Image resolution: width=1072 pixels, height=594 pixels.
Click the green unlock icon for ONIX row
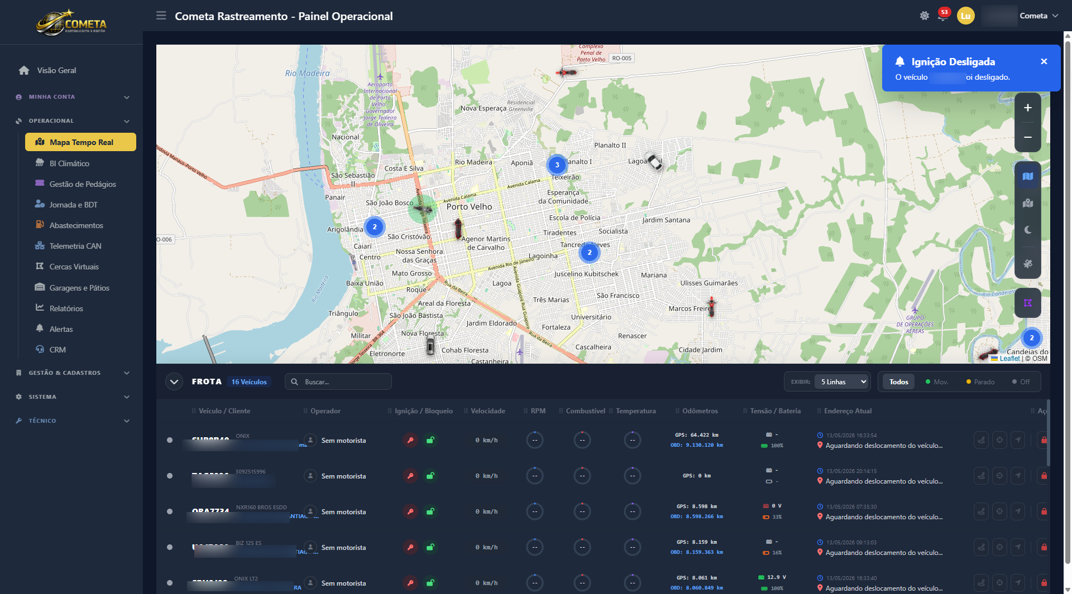430,440
